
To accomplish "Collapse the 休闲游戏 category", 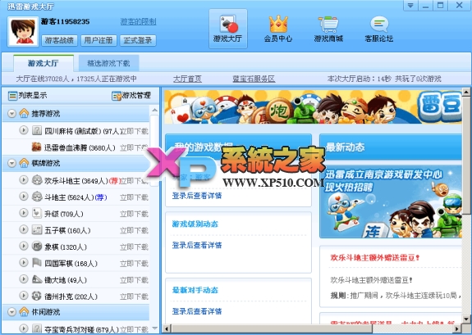I will click(x=11, y=312).
